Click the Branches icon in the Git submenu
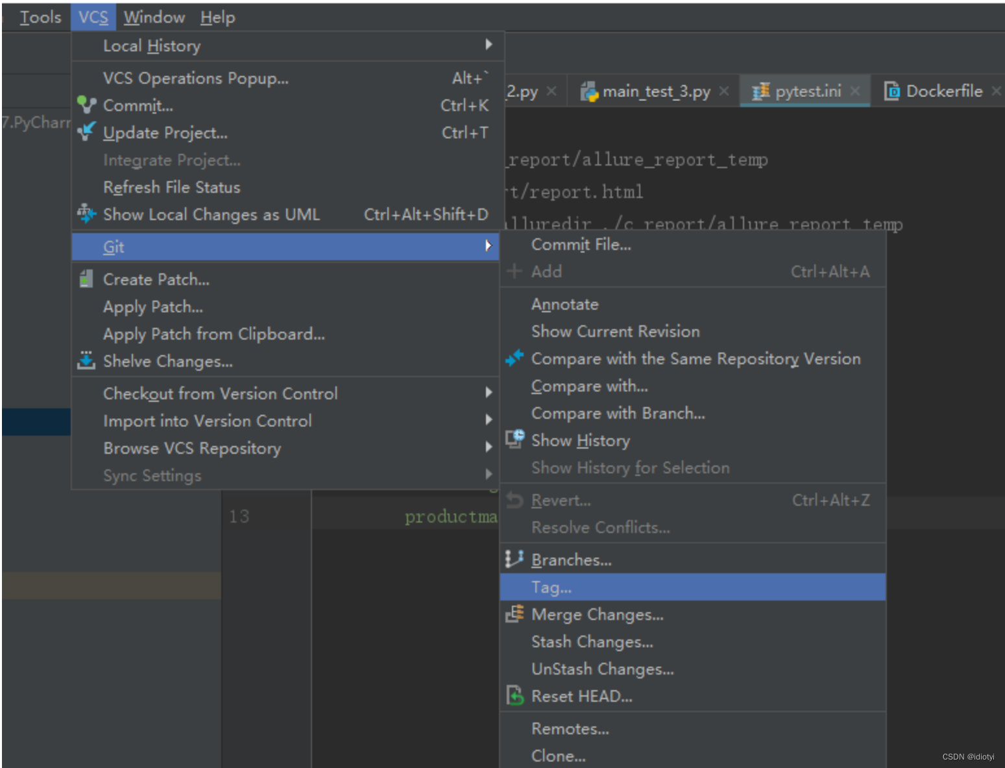 (x=515, y=558)
